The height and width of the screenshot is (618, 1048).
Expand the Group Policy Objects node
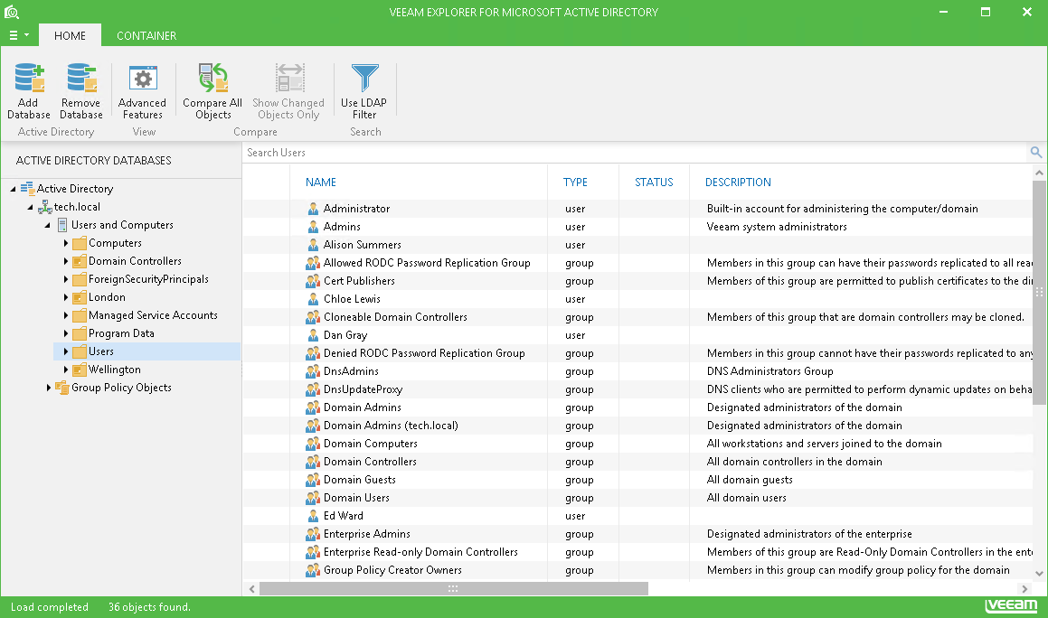(48, 388)
